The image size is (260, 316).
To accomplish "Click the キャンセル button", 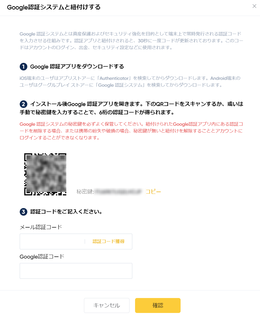I will coord(107,305).
